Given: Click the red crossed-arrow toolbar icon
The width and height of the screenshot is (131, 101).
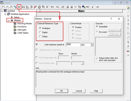Looking at the screenshot, I should pyautogui.click(x=35, y=7).
